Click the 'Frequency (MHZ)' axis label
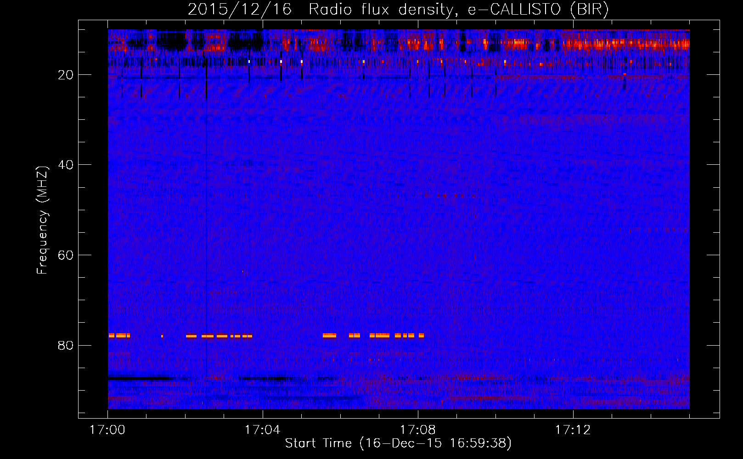The width and height of the screenshot is (743, 459). (42, 220)
